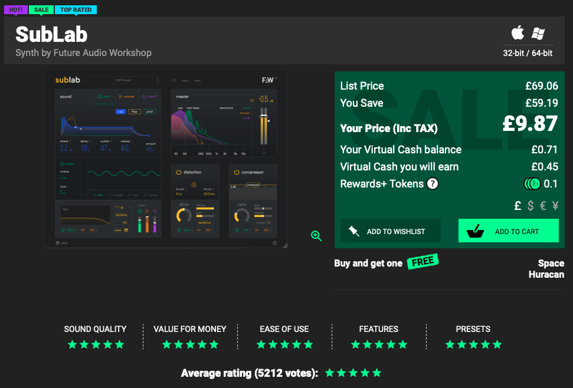Viewport: 573px width, 388px height.
Task: Click the "32-bit / 64-bit" label
Action: pos(528,53)
